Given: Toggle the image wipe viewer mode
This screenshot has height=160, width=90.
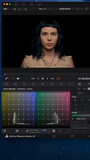Looking at the screenshot, I should [14, 9].
